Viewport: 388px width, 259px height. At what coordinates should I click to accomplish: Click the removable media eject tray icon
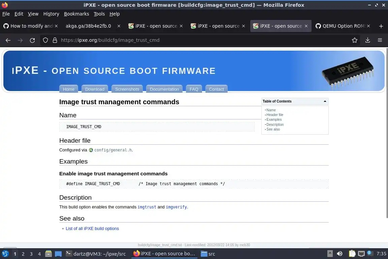(x=330, y=254)
